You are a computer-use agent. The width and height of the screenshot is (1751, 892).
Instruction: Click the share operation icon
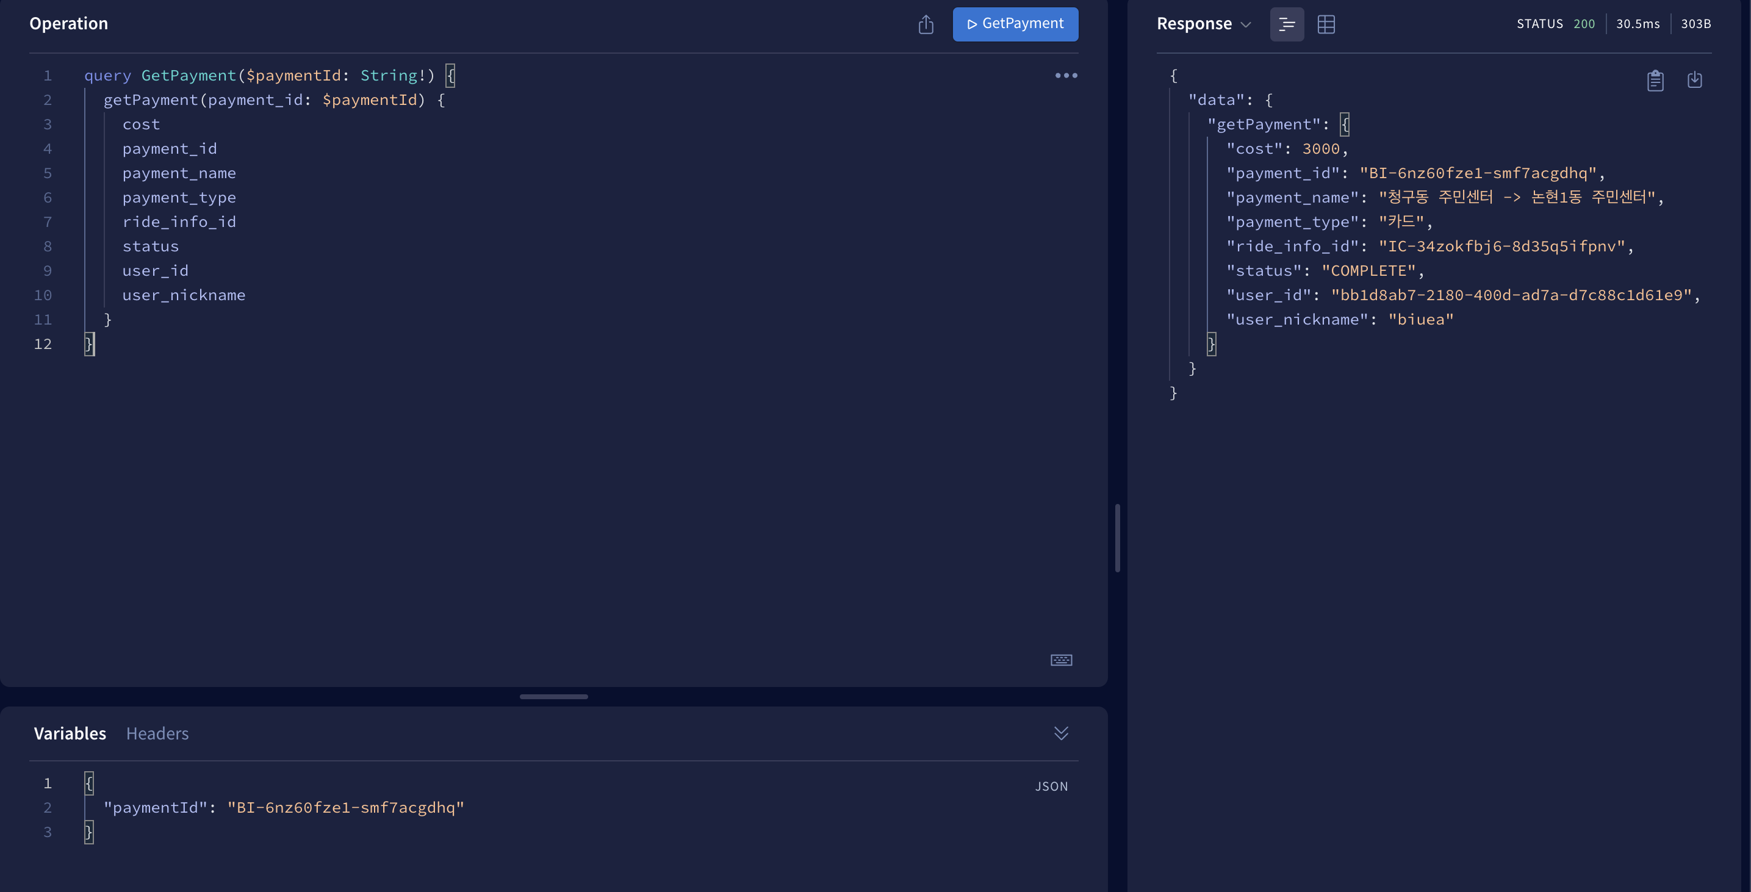tap(926, 24)
